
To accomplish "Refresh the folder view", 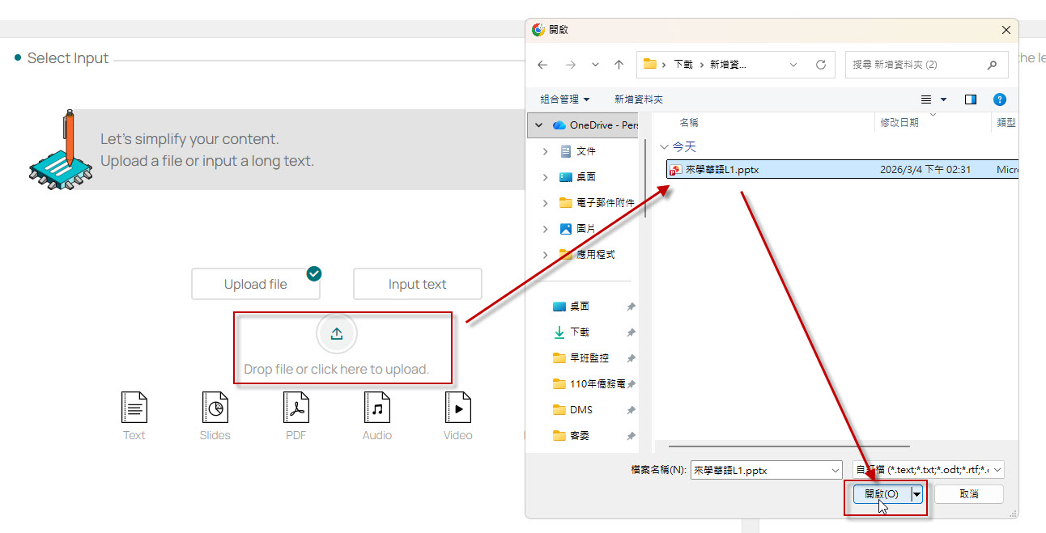I will 820,65.
